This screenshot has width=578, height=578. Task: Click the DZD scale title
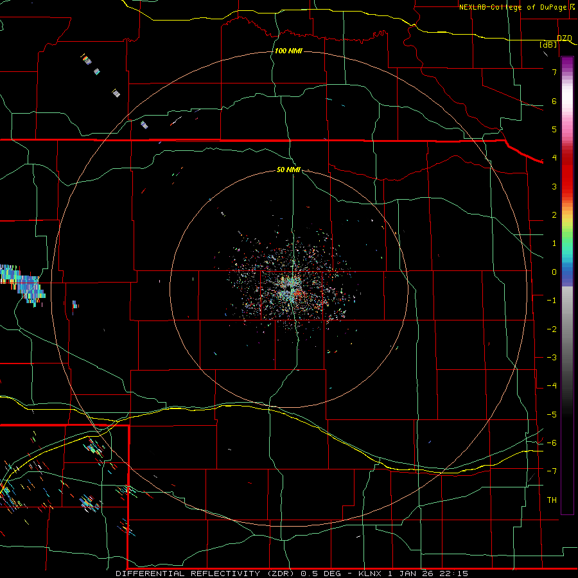tap(564, 38)
